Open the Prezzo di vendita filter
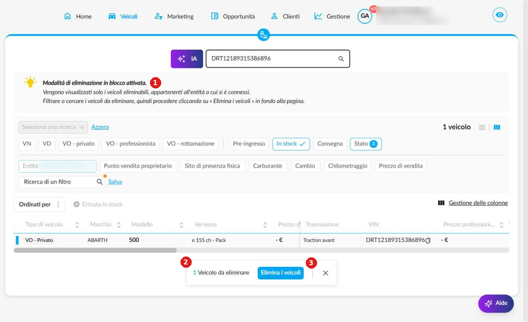The image size is (528, 322). coord(401,166)
